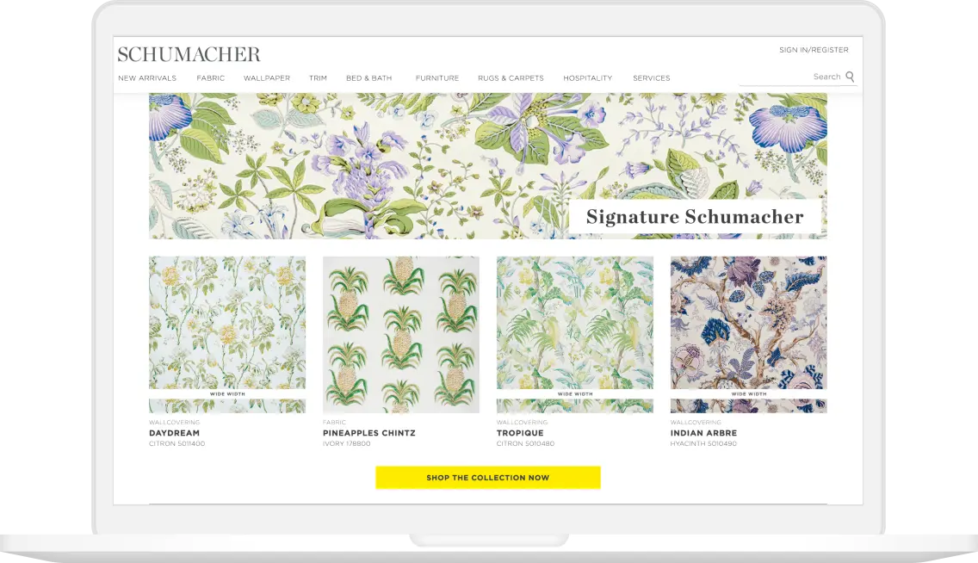Open Bed & Bath section
Image resolution: width=978 pixels, height=563 pixels.
tap(369, 78)
